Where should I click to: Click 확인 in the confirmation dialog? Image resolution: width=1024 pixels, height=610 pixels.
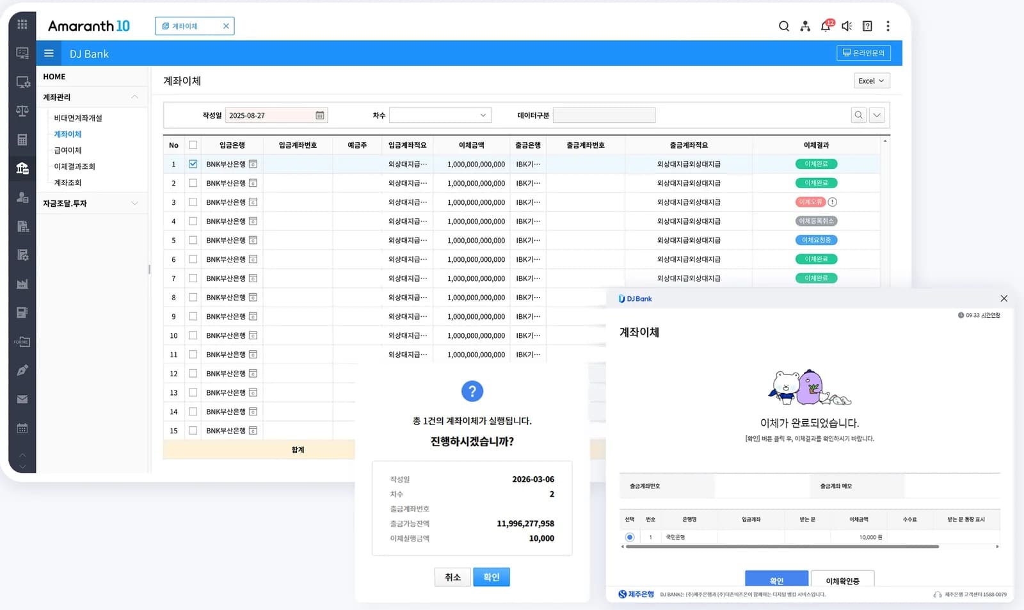[492, 577]
